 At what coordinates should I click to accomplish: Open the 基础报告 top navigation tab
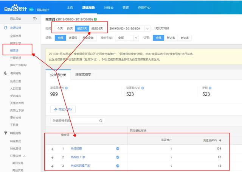[x=88, y=8]
